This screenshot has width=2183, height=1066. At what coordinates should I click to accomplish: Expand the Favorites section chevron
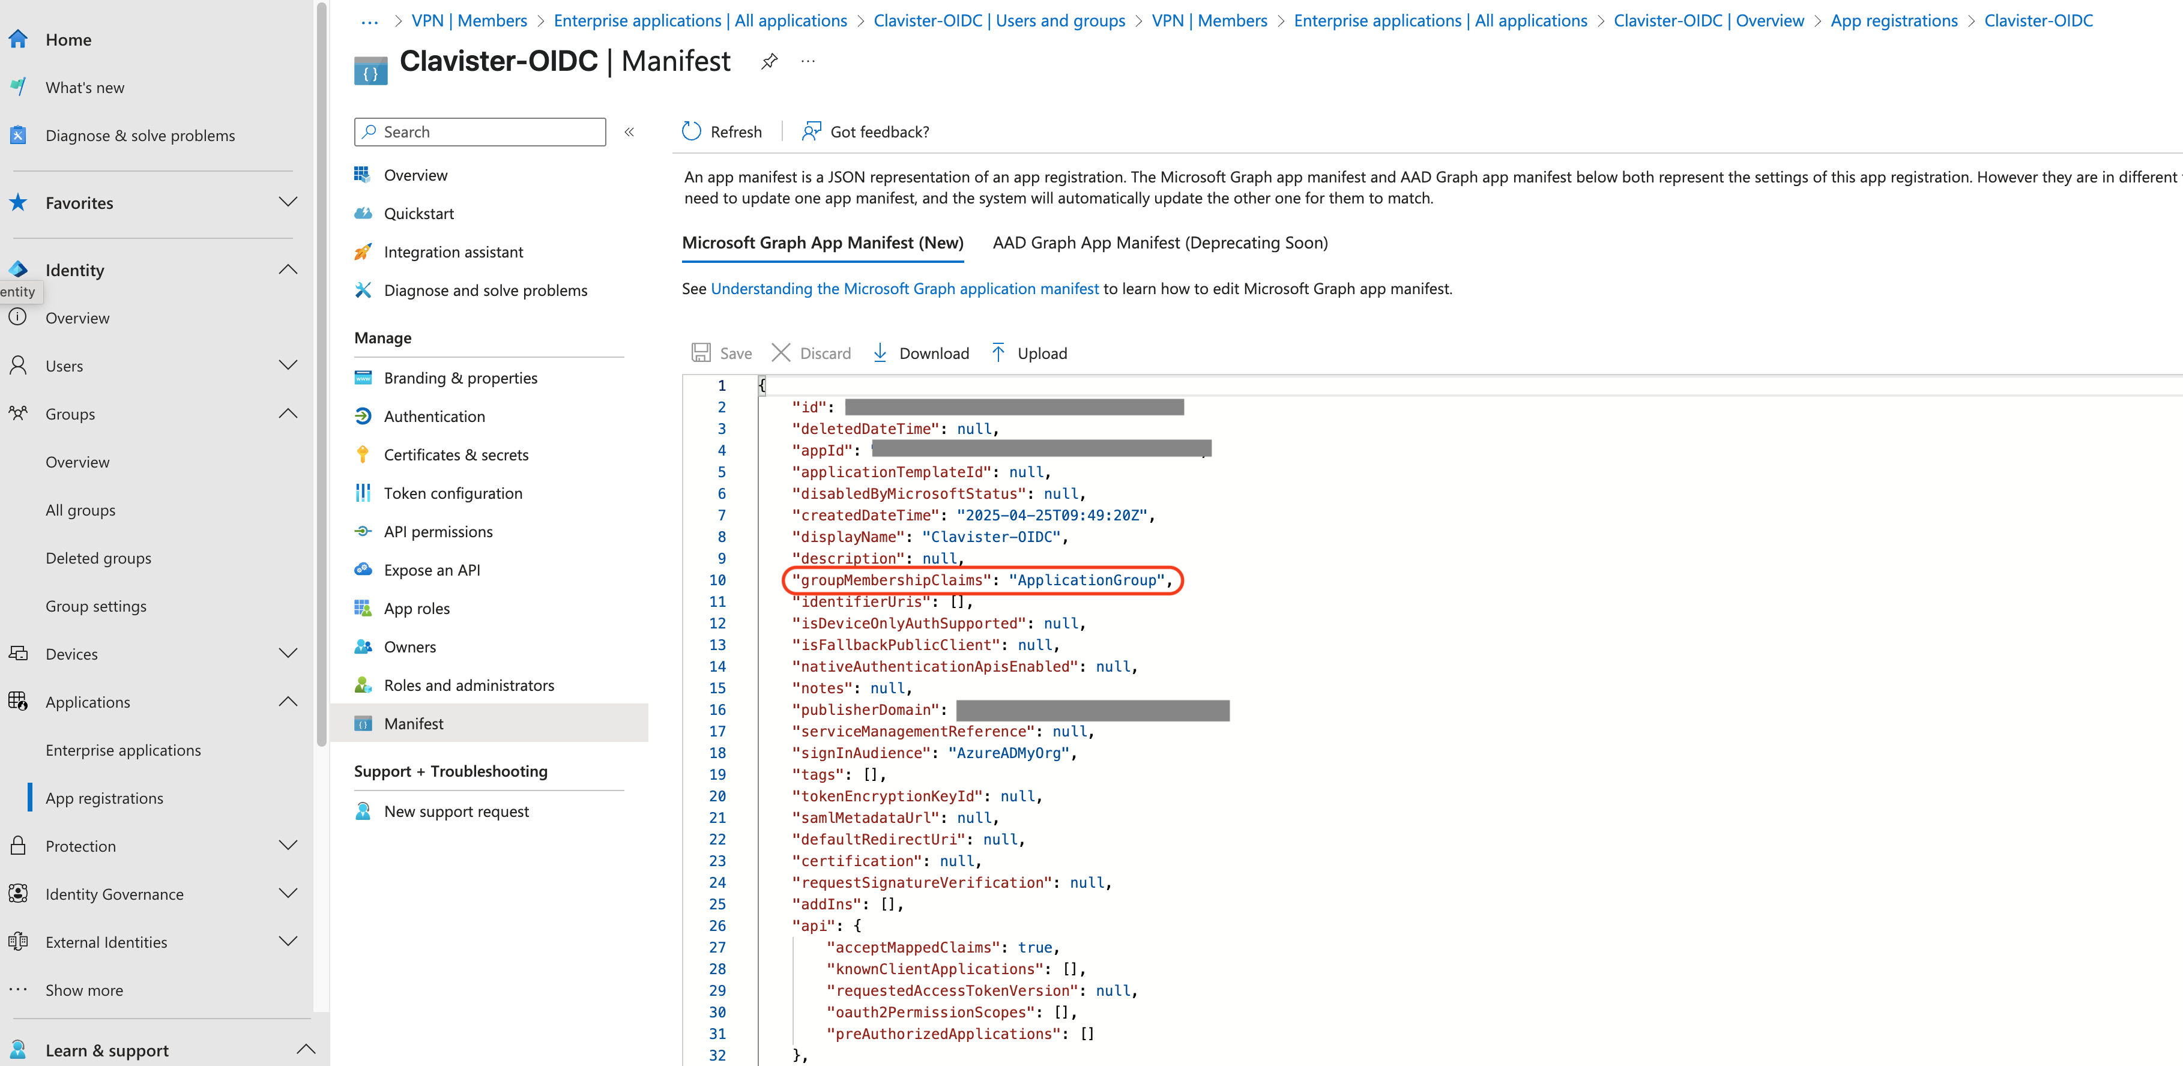coord(288,202)
